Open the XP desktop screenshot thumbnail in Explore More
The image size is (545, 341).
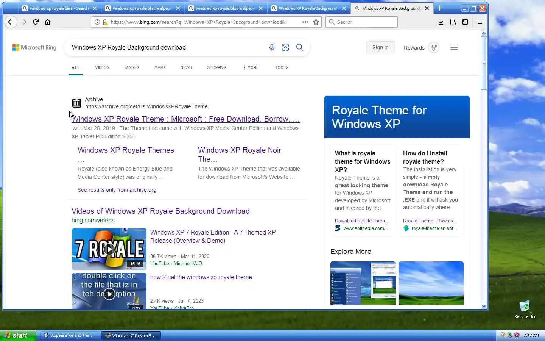(363, 283)
